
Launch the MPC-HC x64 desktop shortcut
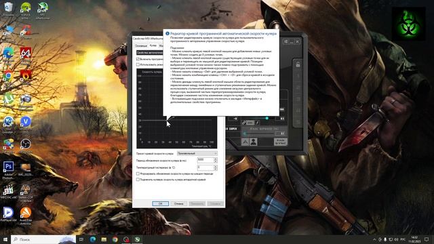[8, 190]
